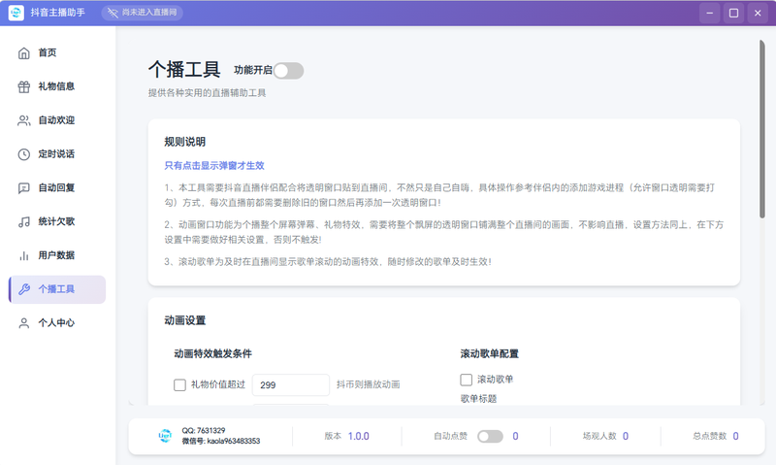This screenshot has height=465, width=776.
Task: Click the person icon for 个人中心
Action: pyautogui.click(x=24, y=323)
